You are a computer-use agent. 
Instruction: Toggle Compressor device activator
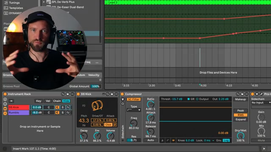[122, 94]
